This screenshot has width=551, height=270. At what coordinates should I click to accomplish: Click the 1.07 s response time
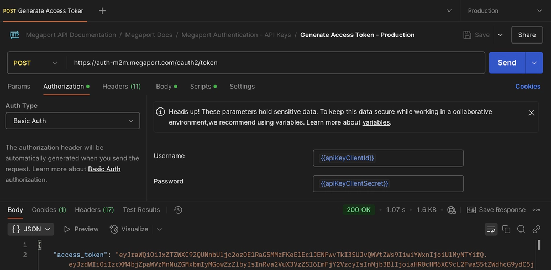[396, 210]
